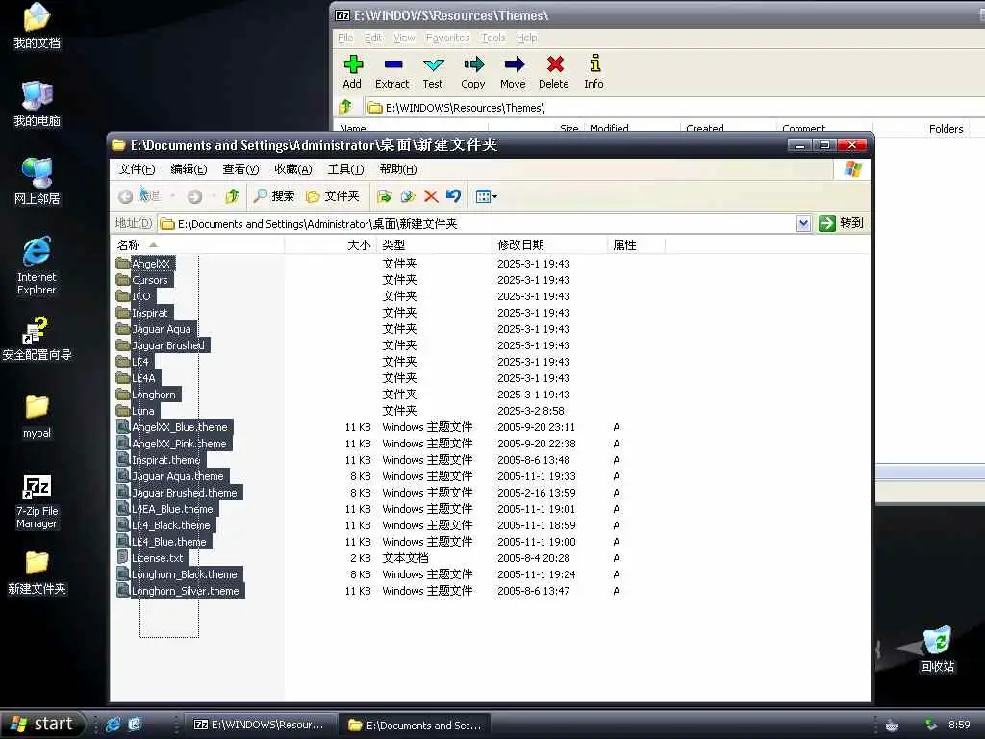Screen dimensions: 985x739
Task: Click the Info icon in 7-Zip
Action: point(594,64)
